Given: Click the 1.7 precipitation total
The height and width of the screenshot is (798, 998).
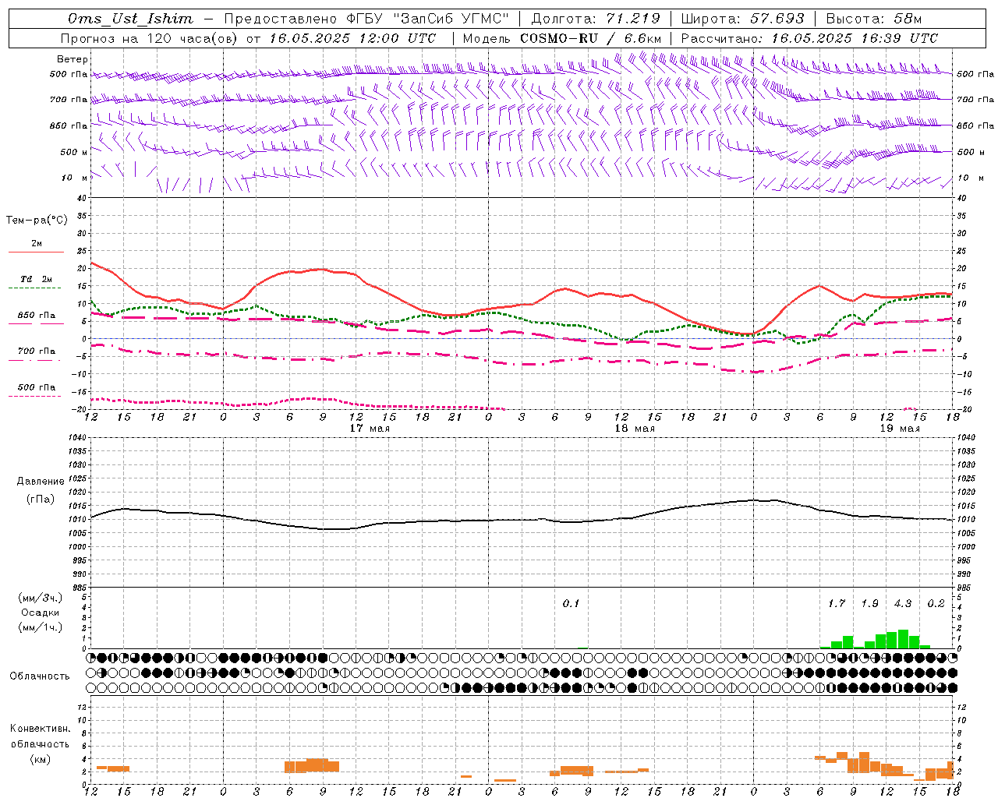Looking at the screenshot, I should click(x=837, y=603).
